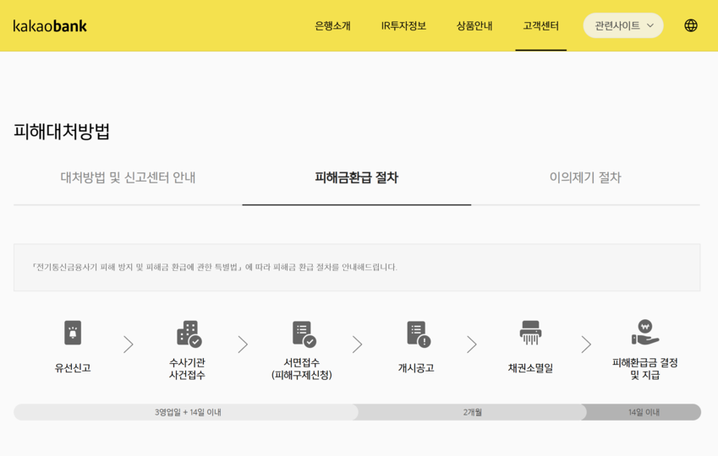
Task: Open the IR투자정보 menu
Action: pyautogui.click(x=403, y=25)
